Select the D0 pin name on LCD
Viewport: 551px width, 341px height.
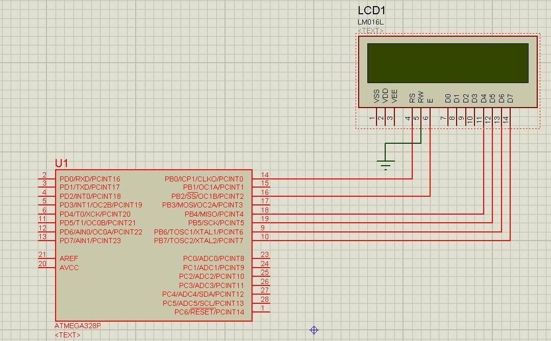coord(448,98)
